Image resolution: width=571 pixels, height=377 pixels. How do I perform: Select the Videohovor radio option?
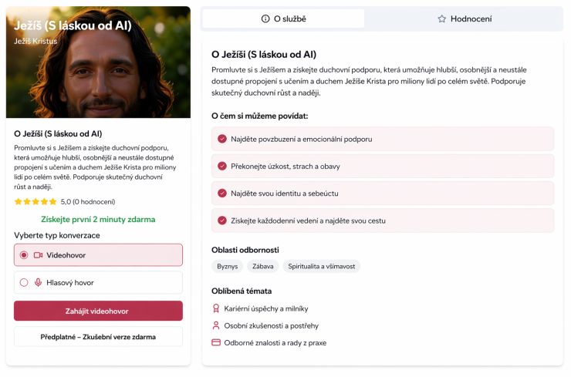coord(24,254)
